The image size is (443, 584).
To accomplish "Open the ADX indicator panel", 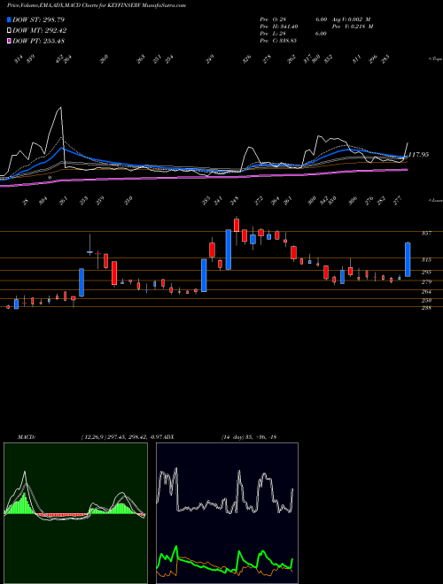I will 227,513.
